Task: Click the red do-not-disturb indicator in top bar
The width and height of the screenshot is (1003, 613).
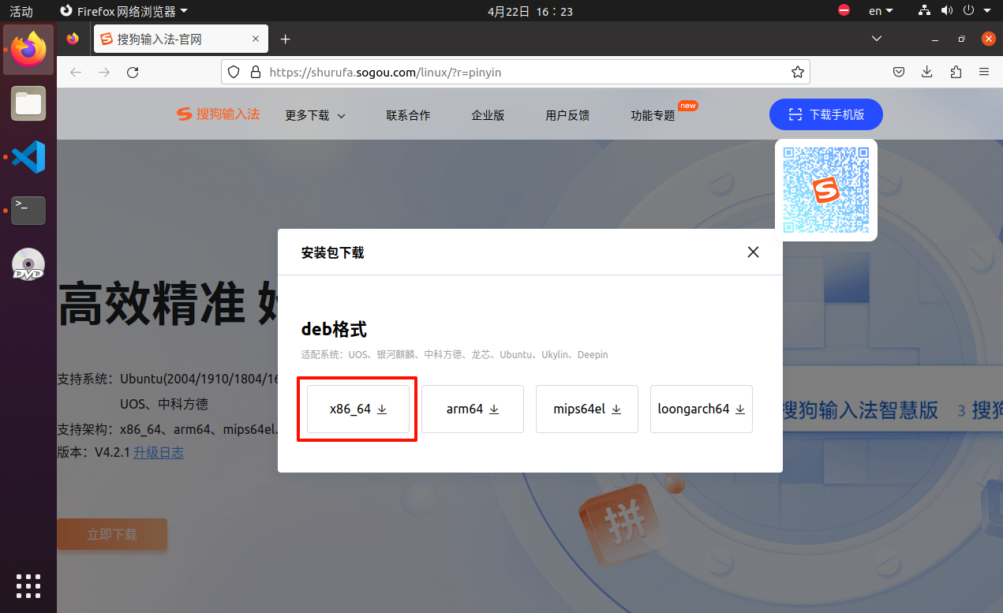Action: tap(844, 11)
